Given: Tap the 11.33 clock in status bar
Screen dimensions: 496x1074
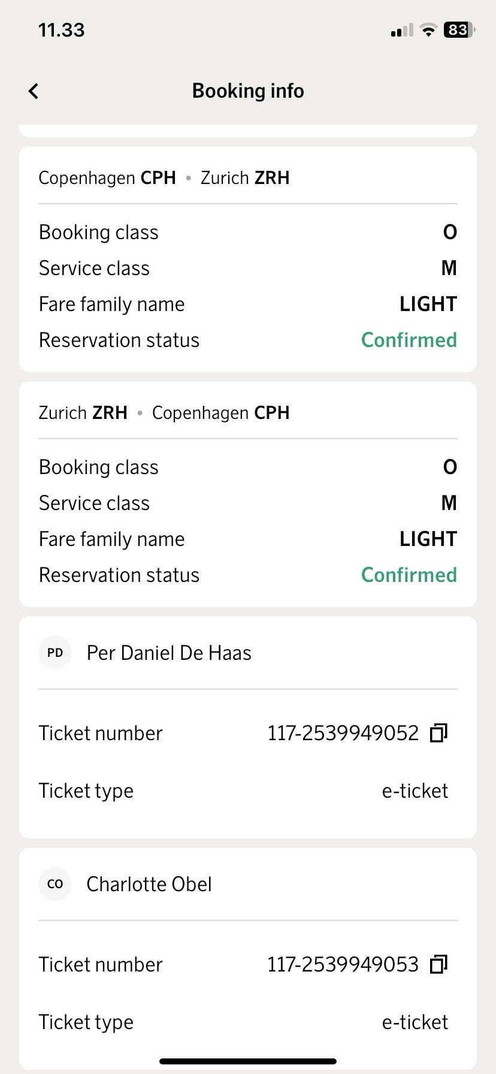Looking at the screenshot, I should click(62, 30).
